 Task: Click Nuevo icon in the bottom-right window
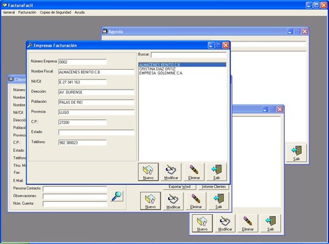point(202,223)
